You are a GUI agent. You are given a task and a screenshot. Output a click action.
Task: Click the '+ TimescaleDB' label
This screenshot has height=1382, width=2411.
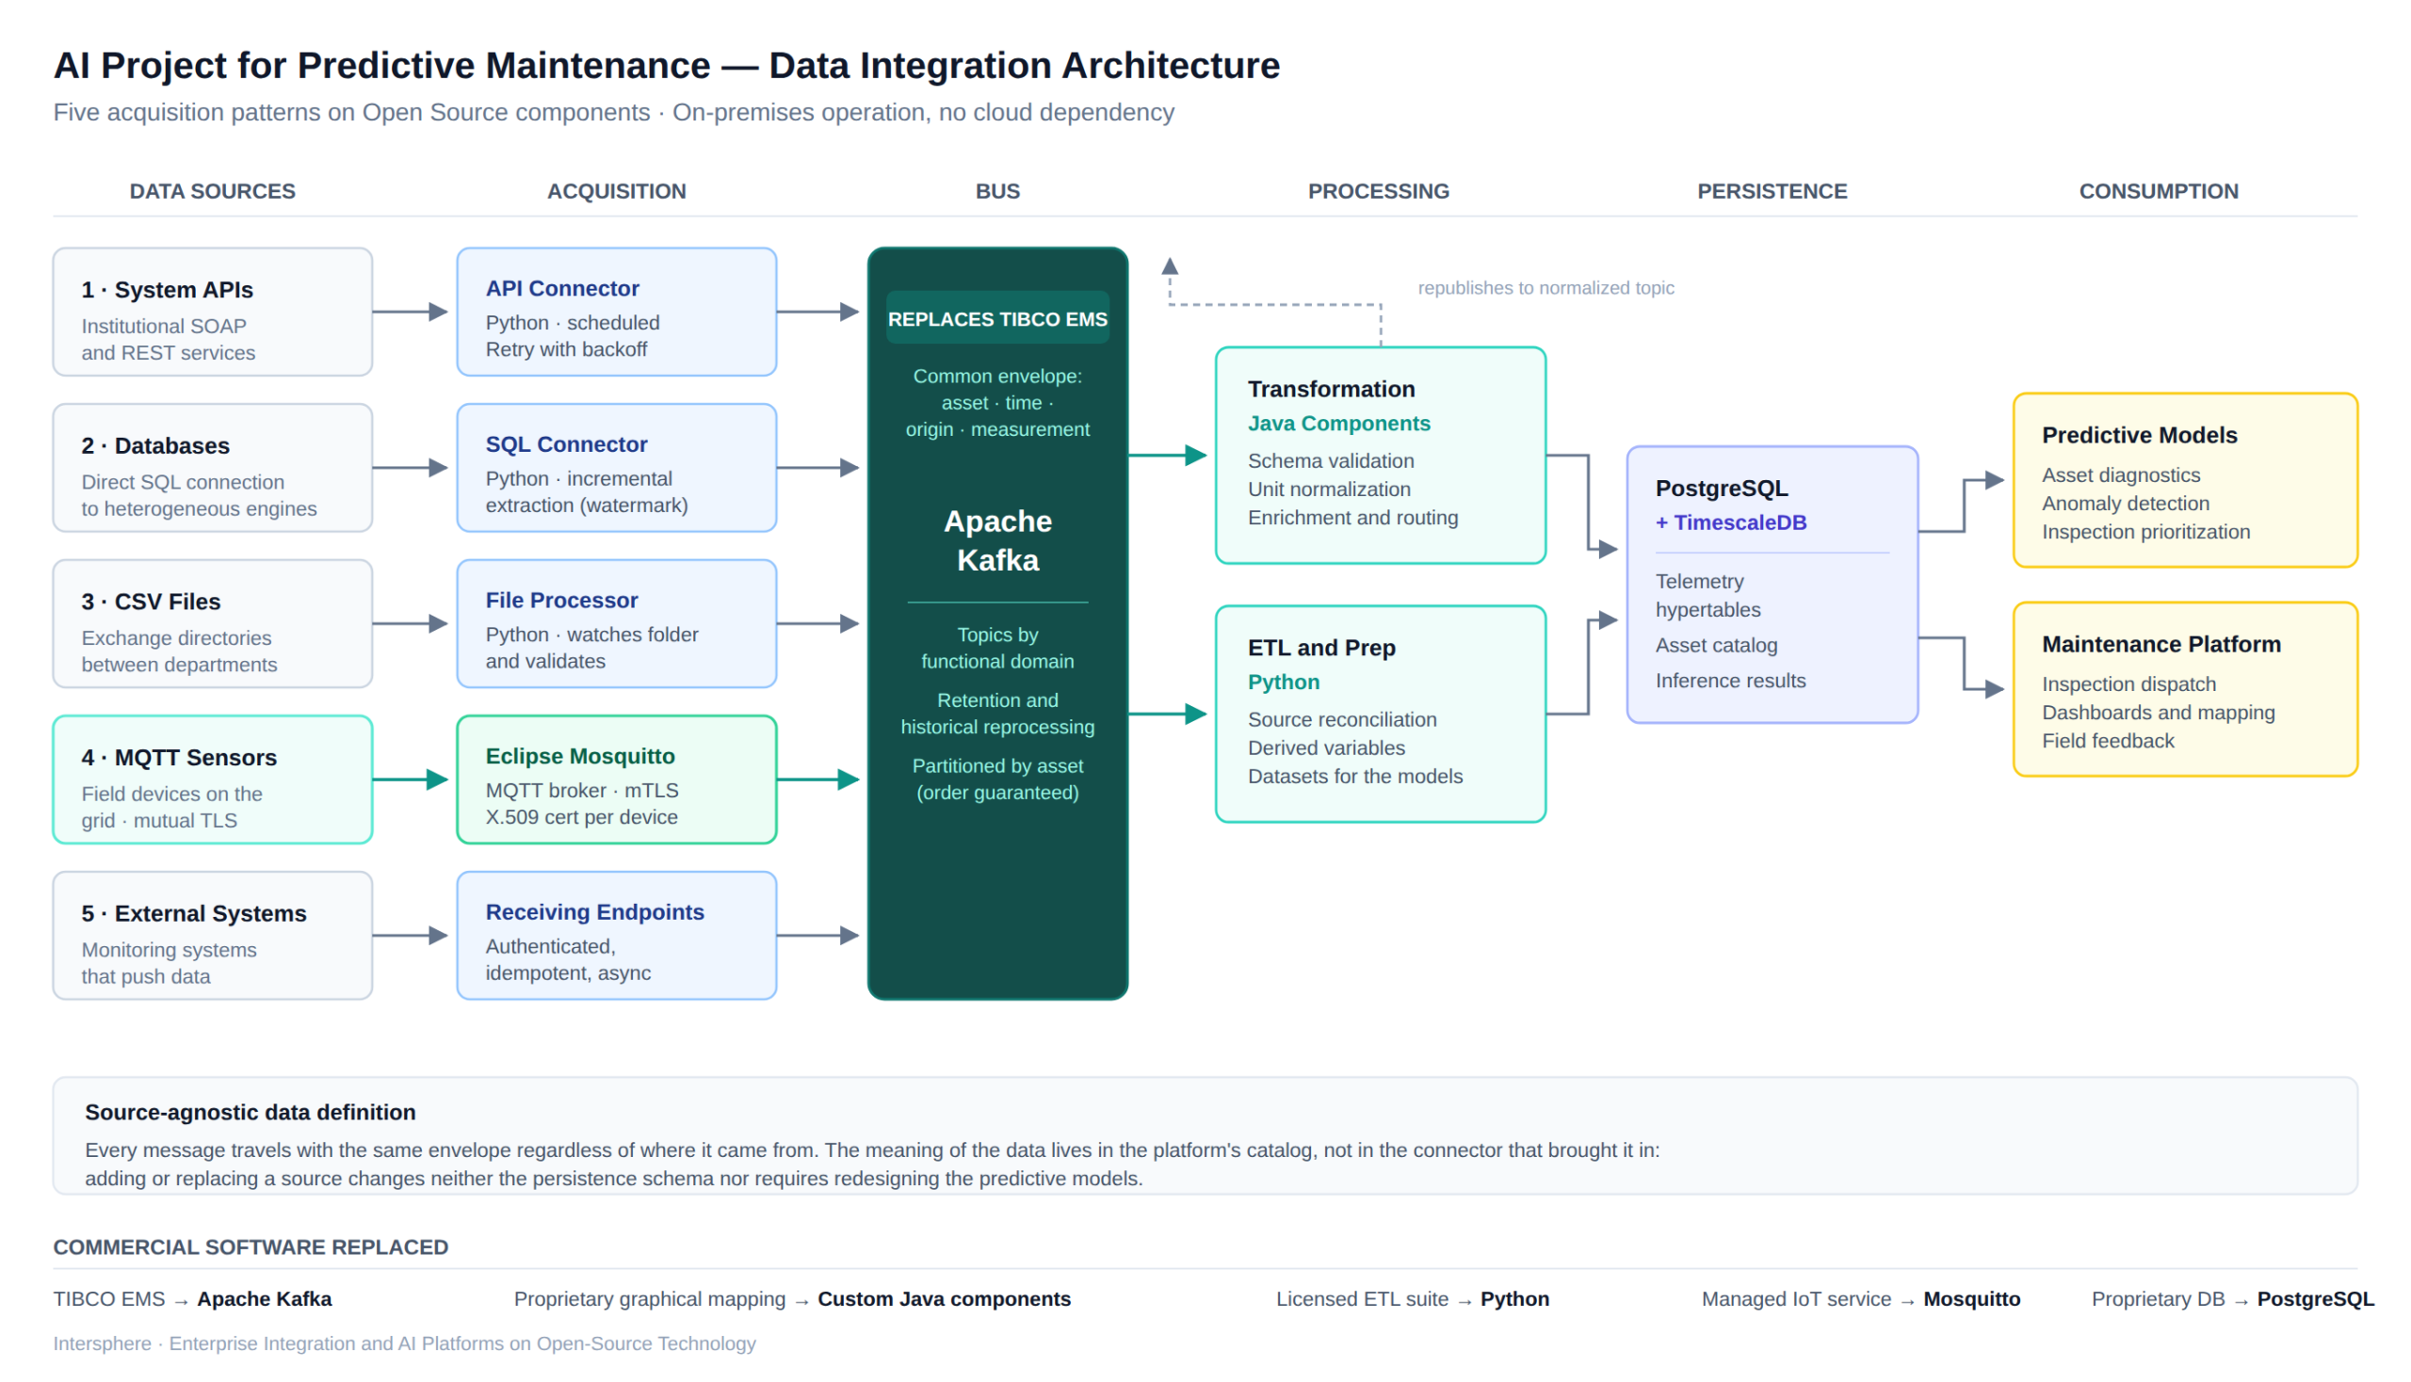(1731, 522)
